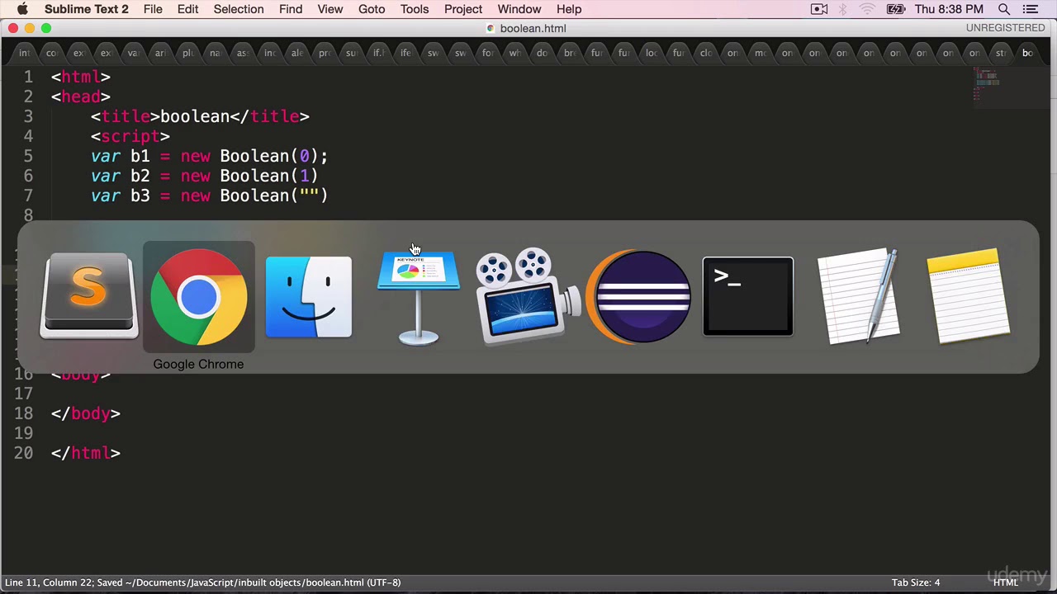The image size is (1057, 594).
Task: Open the Help menu
Action: coord(569,9)
